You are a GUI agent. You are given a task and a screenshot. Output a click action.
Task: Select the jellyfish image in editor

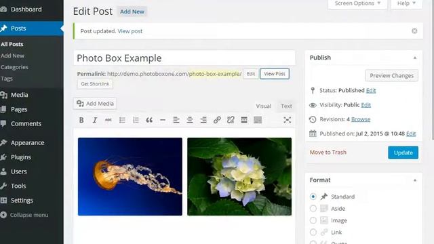130,176
